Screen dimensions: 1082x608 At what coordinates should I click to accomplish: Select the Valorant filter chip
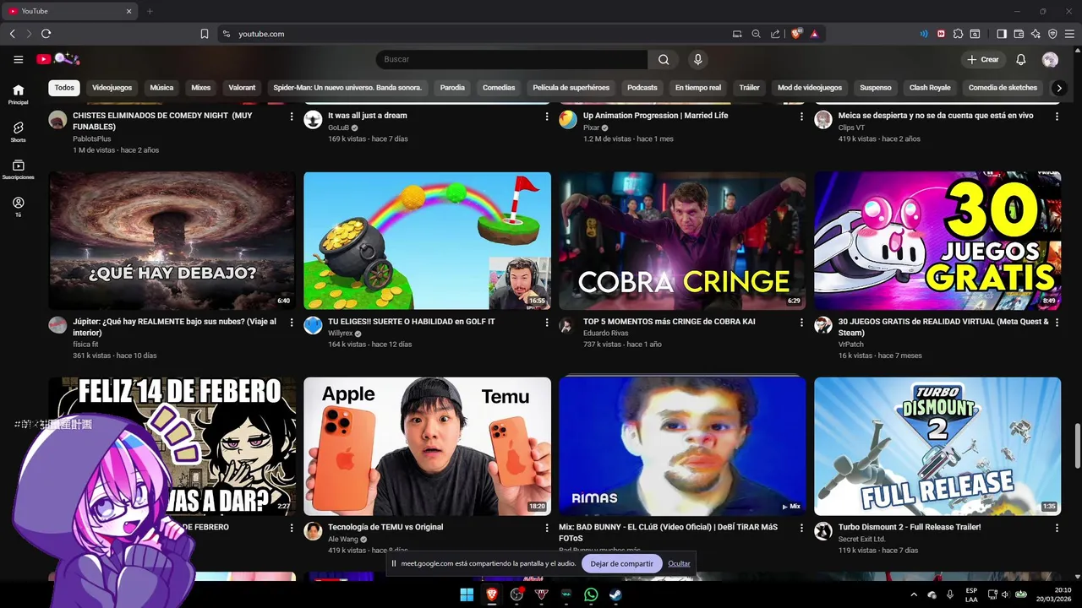coord(242,88)
